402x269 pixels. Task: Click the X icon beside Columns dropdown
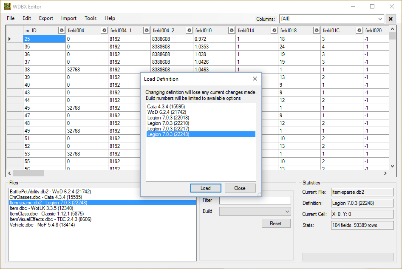pos(390,19)
